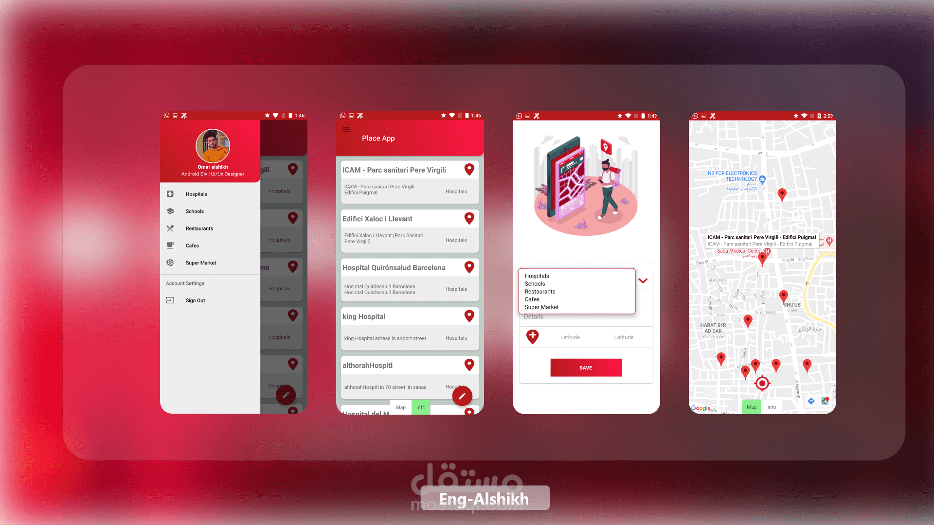Tap the Restaurants navigation icon
934x525 pixels.
(x=170, y=228)
